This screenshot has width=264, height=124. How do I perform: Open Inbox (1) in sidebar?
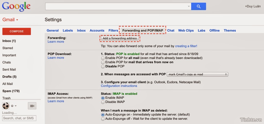point(9,41)
